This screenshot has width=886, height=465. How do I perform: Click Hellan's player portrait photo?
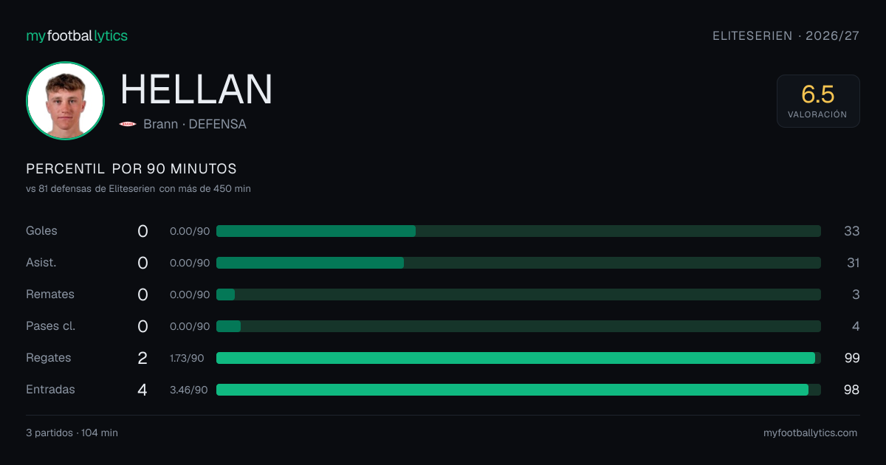[65, 101]
